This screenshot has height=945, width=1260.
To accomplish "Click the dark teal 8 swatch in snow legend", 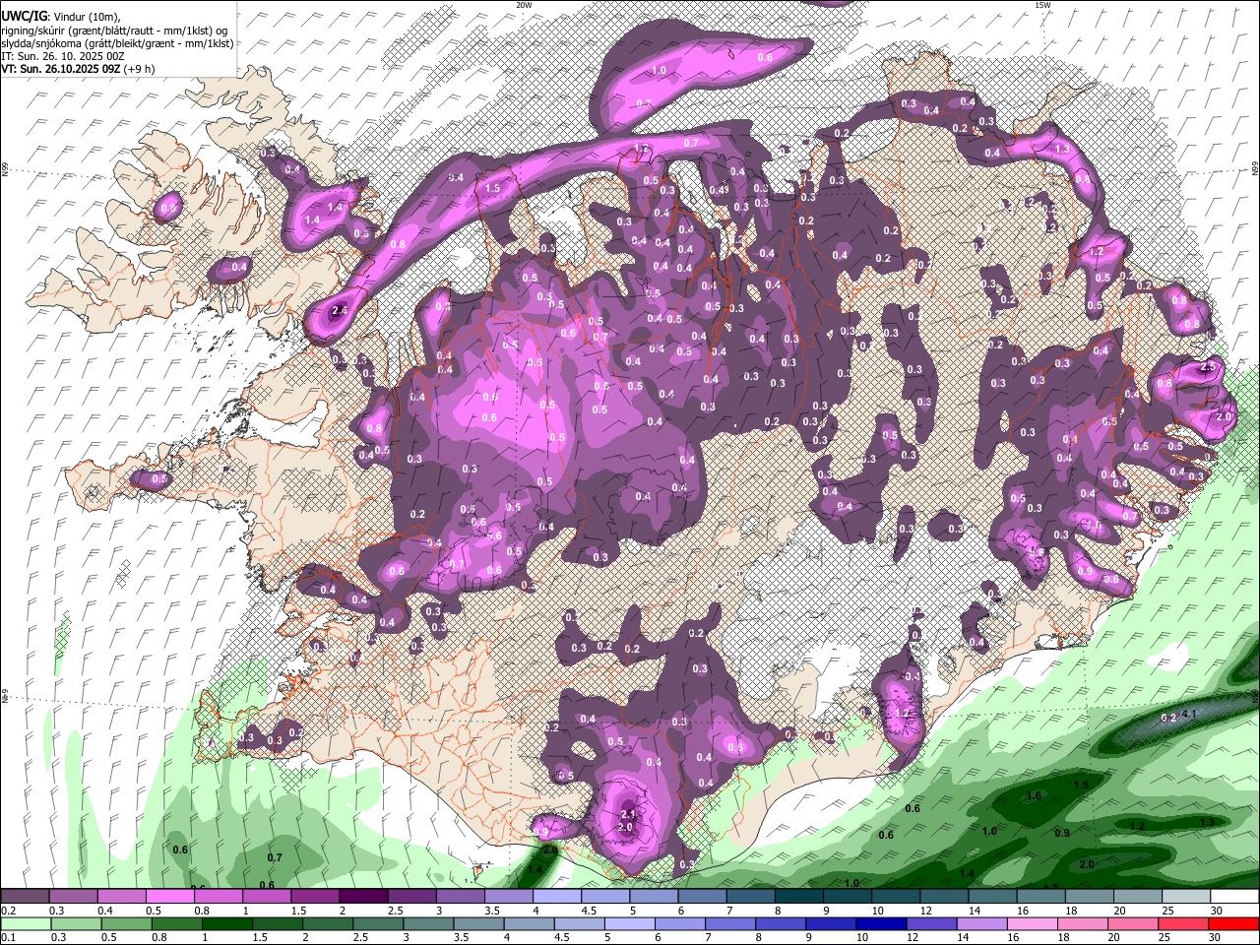I will 798,897.
